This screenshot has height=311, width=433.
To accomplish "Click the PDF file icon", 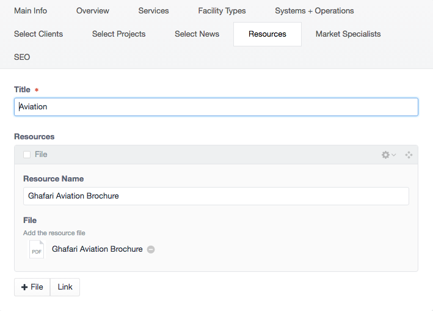I will coord(37,249).
